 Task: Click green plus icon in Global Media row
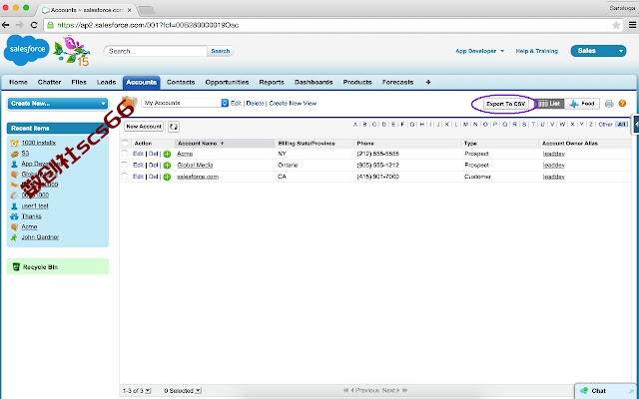(x=167, y=166)
